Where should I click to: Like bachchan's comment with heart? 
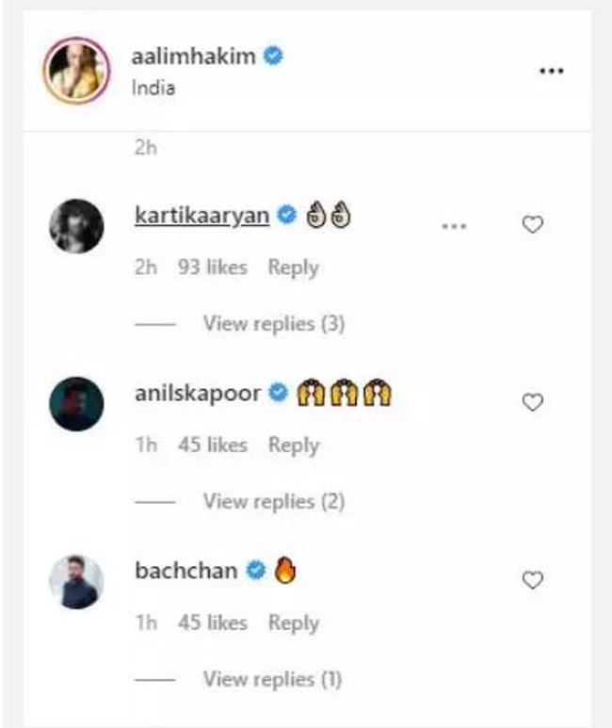click(x=533, y=581)
